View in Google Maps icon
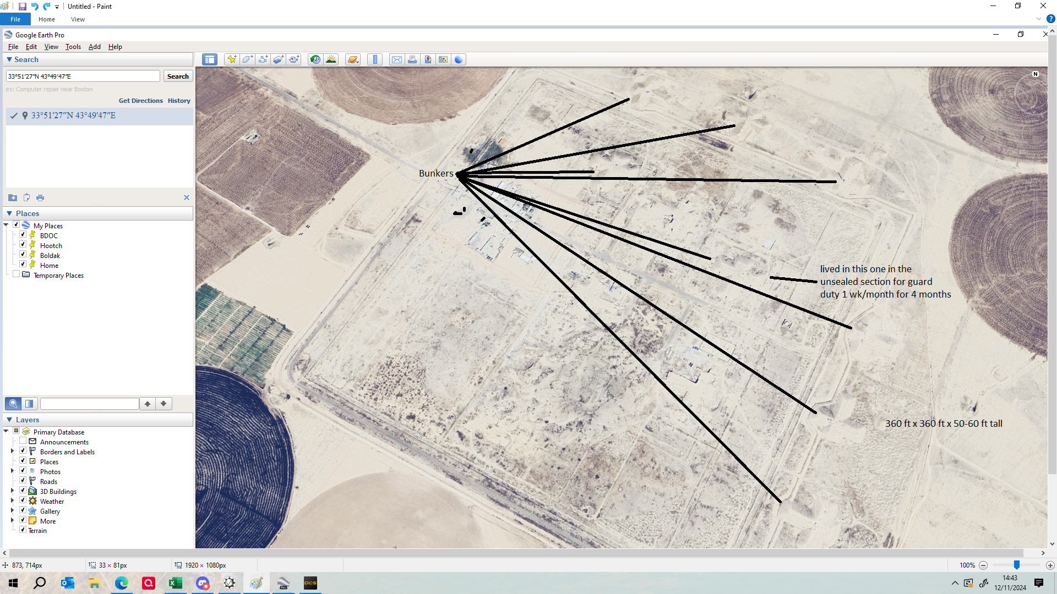Viewport: 1057px width, 594px height. click(x=443, y=59)
